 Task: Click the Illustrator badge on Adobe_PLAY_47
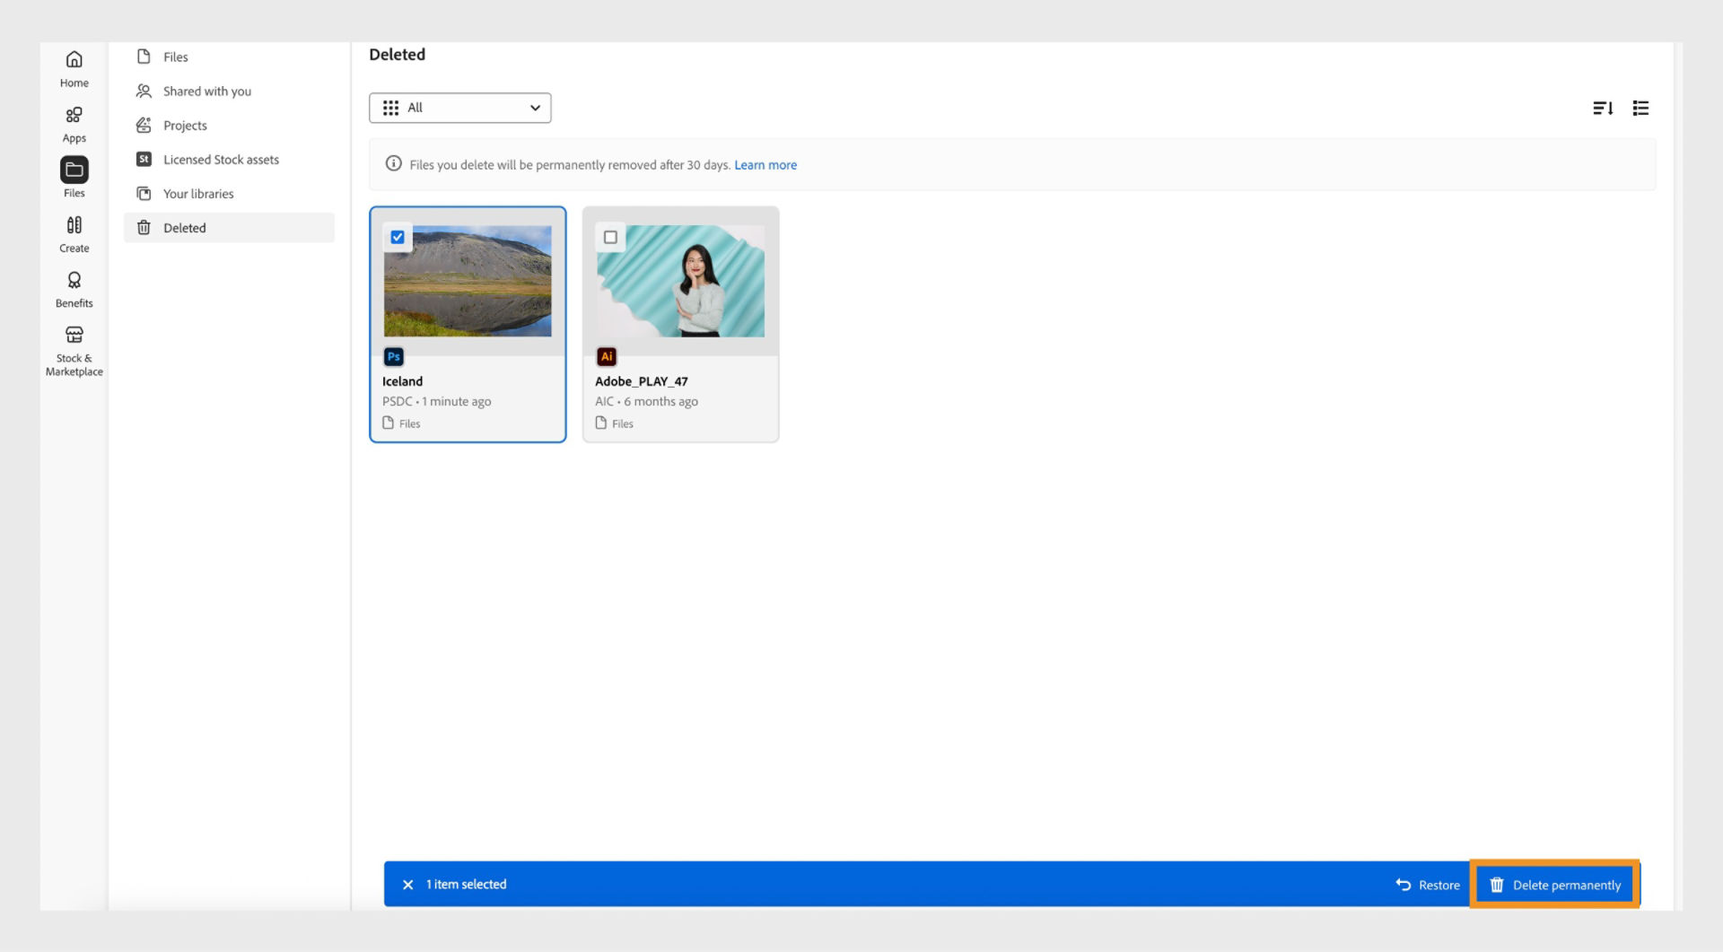point(607,356)
